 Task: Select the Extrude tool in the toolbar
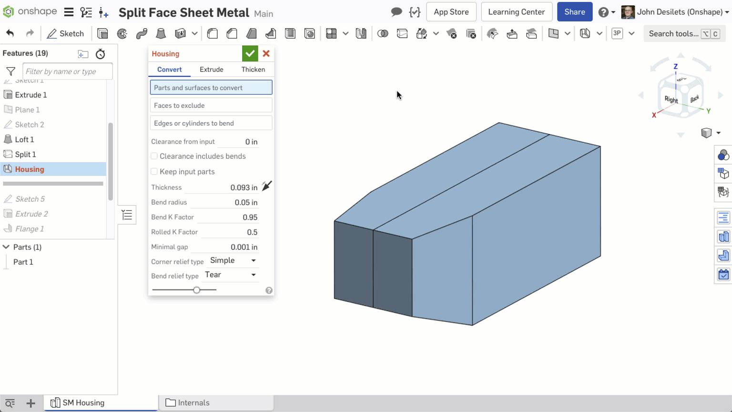[103, 33]
